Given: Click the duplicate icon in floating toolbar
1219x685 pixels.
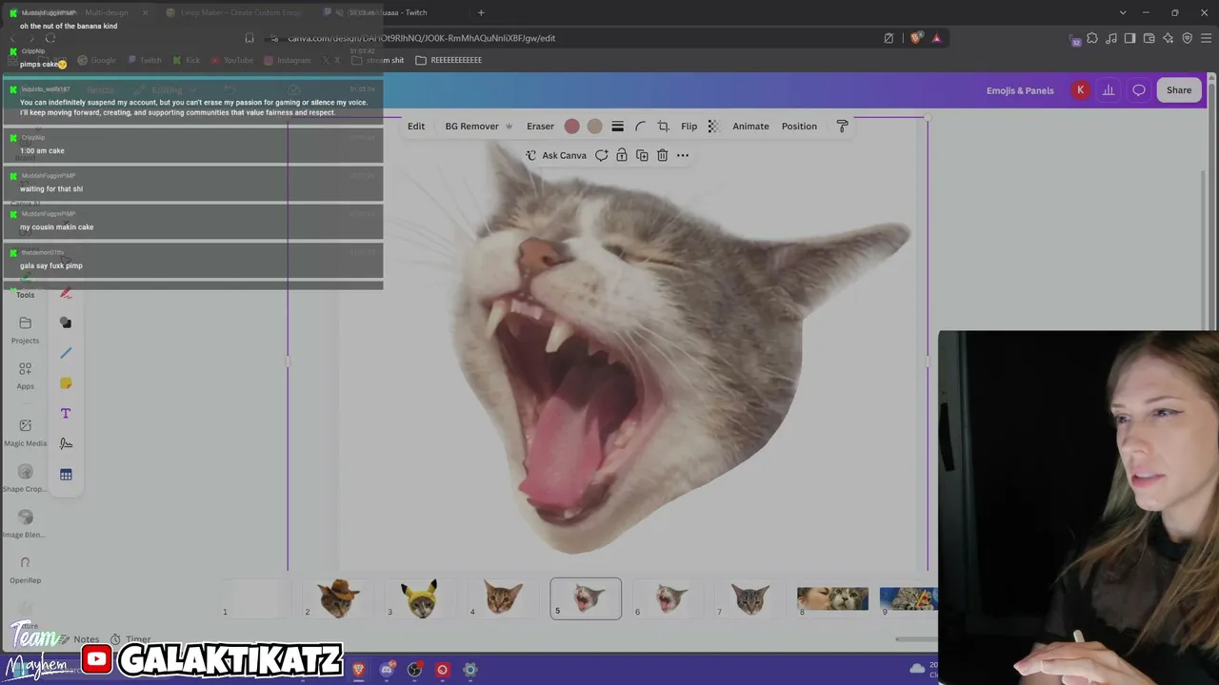Looking at the screenshot, I should point(642,155).
